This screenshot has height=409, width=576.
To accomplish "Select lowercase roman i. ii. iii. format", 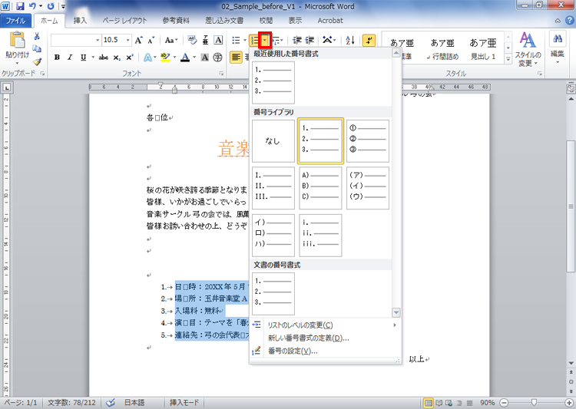I will point(320,236).
